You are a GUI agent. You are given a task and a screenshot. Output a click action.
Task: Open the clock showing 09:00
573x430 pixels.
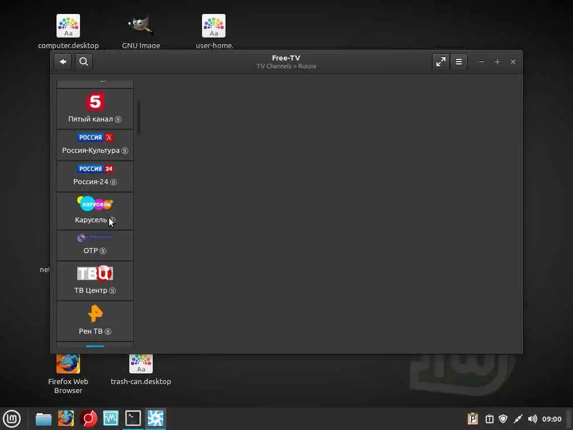coord(552,419)
